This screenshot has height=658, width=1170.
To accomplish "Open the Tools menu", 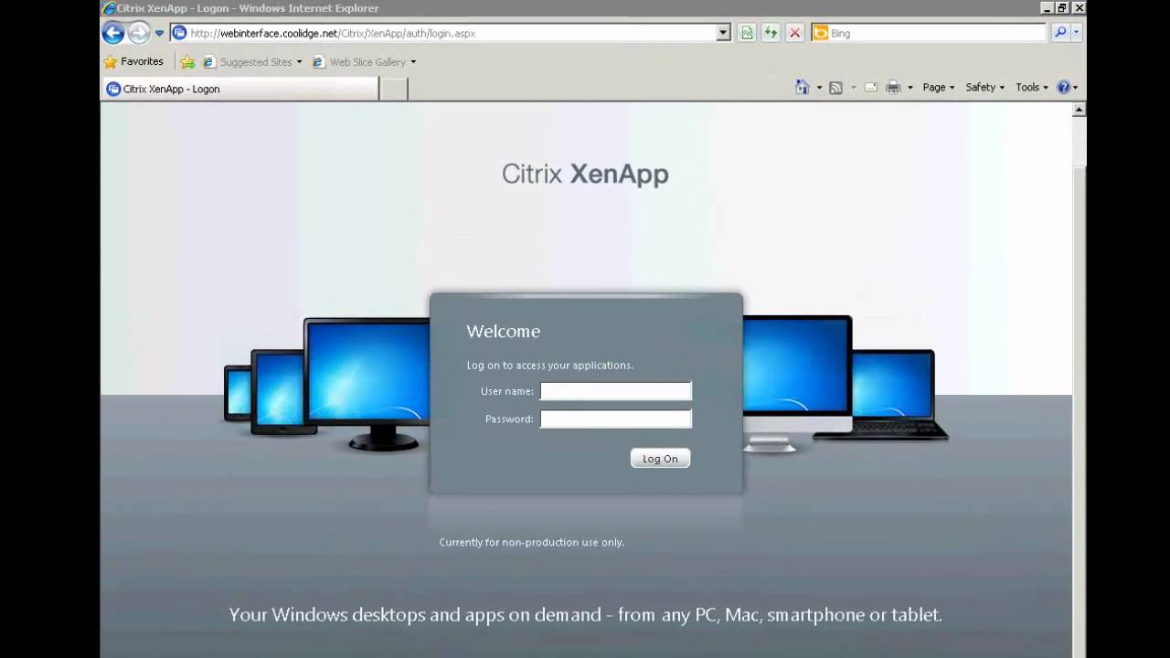I will pos(1032,88).
